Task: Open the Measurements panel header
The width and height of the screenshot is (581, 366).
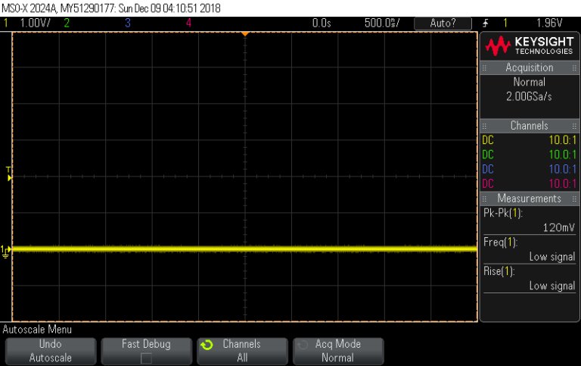Action: coord(530,199)
